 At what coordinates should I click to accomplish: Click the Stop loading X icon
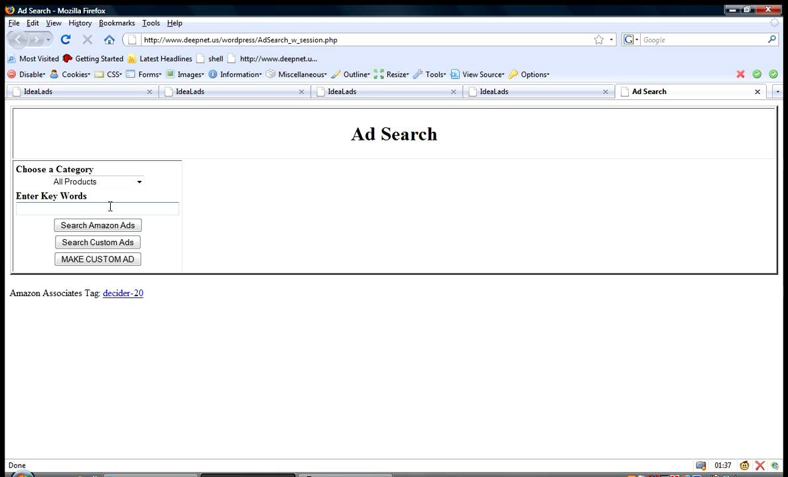click(88, 40)
